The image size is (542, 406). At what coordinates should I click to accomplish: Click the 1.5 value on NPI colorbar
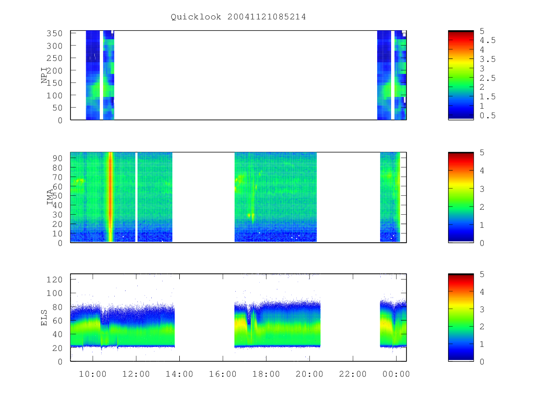(x=487, y=97)
